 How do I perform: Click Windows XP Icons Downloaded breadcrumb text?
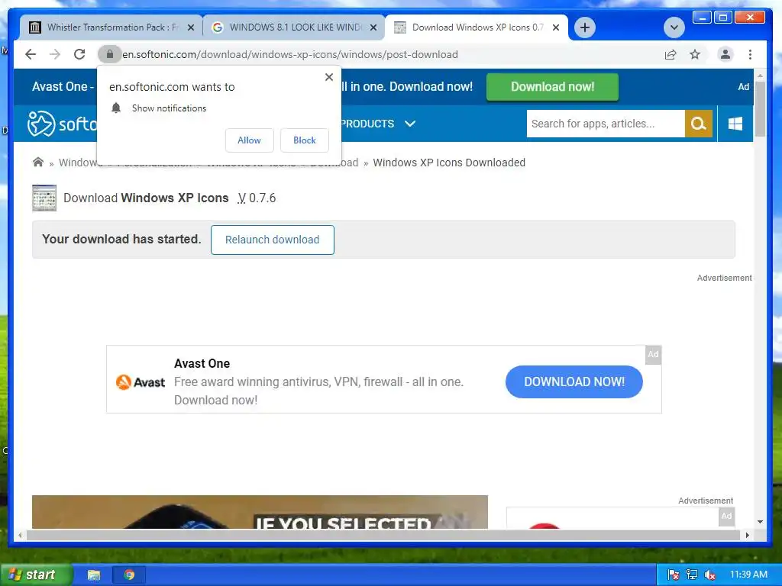(x=449, y=163)
